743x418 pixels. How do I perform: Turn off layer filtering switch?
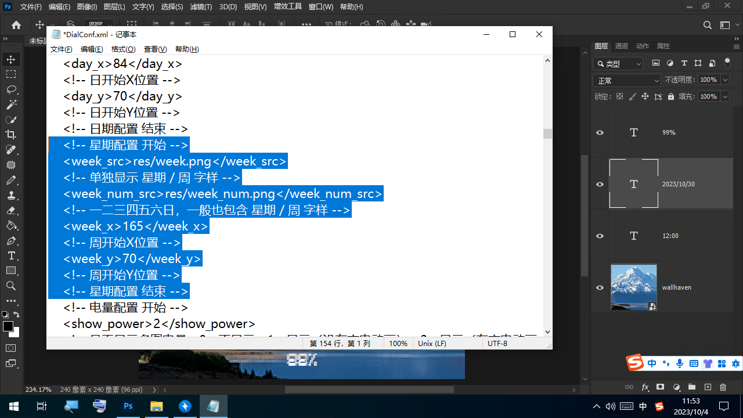pos(727,63)
